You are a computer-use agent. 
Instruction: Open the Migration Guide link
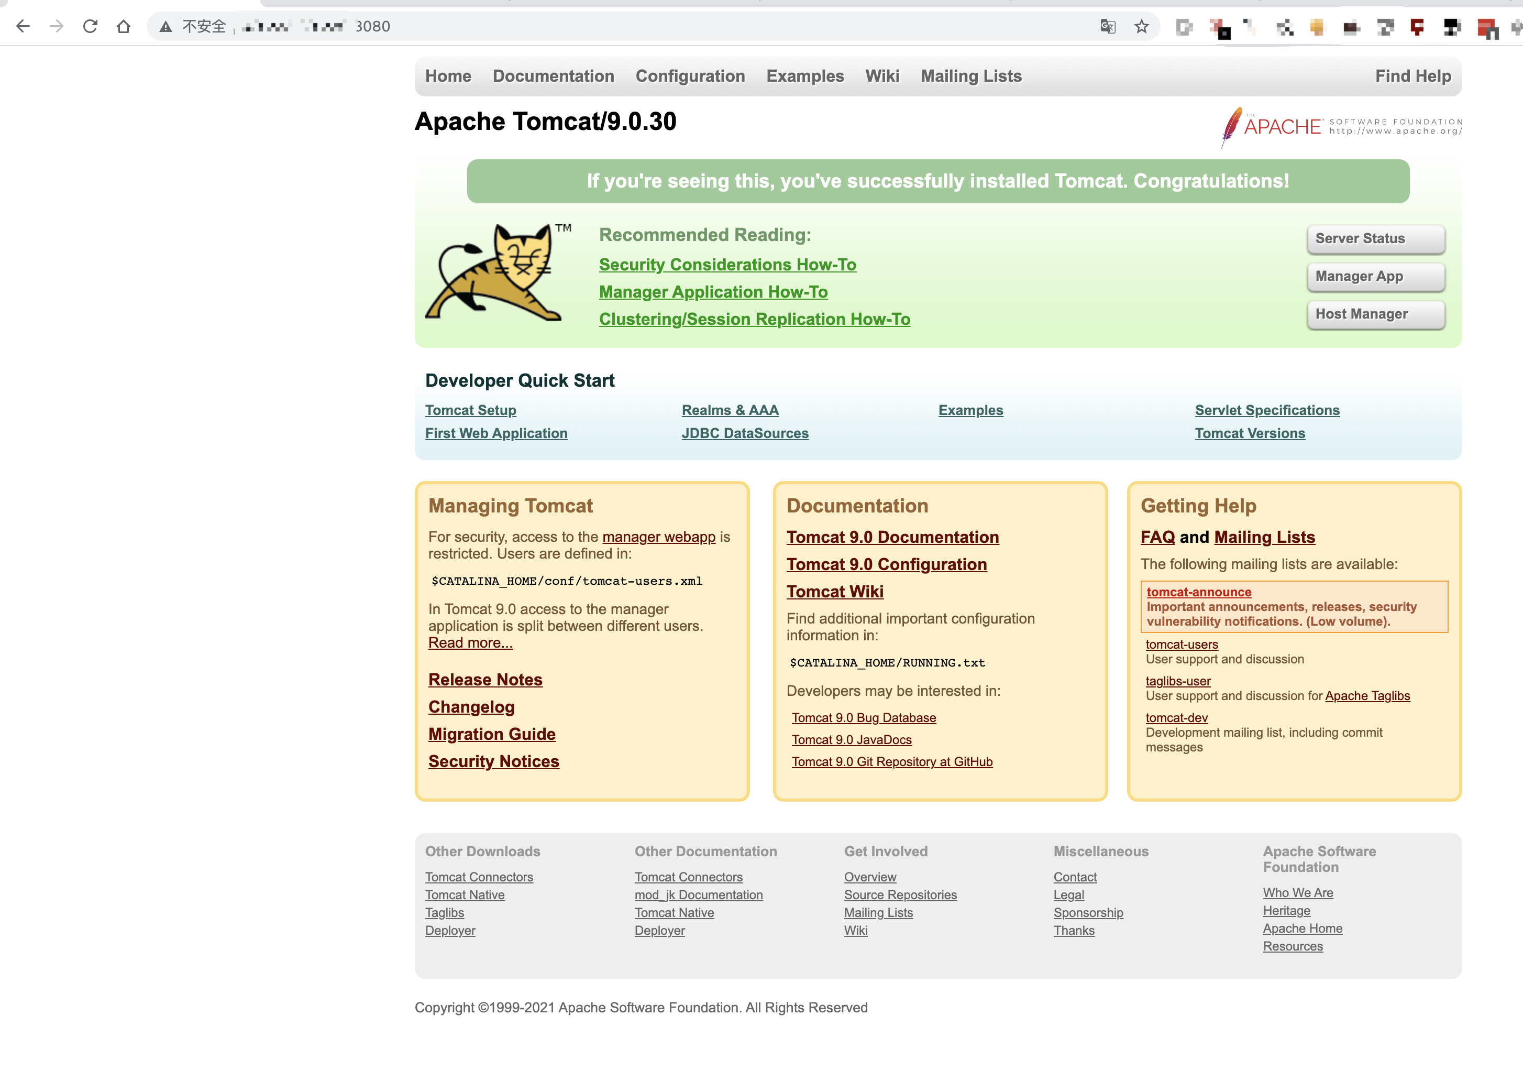(492, 734)
